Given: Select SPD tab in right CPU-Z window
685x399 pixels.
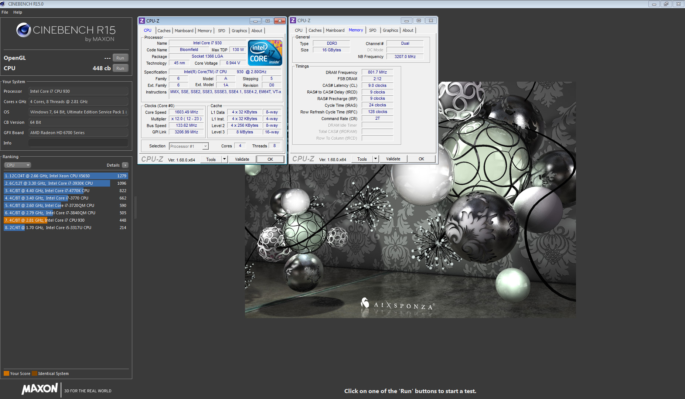Looking at the screenshot, I should click(x=373, y=30).
